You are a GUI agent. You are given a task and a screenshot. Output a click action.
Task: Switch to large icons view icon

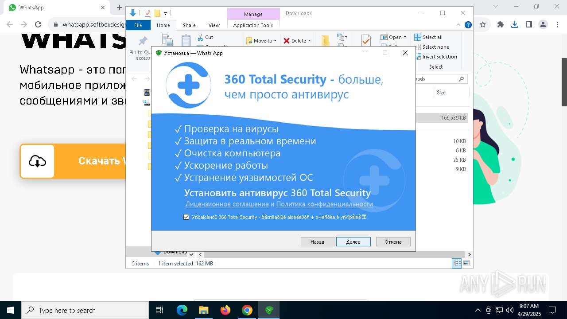[x=466, y=264]
